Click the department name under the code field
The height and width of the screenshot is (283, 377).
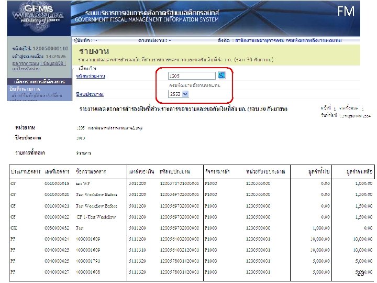click(x=194, y=85)
